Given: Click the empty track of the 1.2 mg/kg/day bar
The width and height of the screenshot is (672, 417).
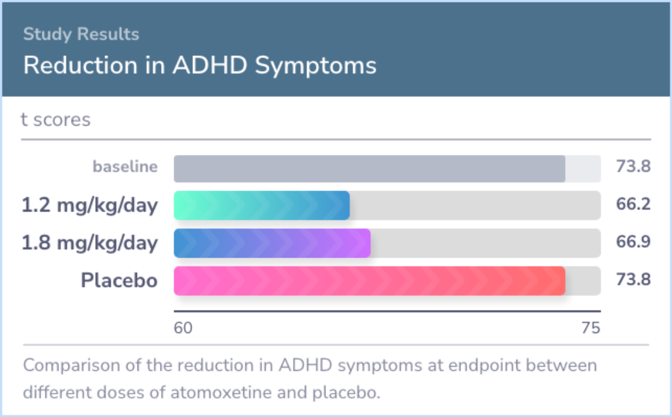Looking at the screenshot, I should pyautogui.click(x=475, y=205).
